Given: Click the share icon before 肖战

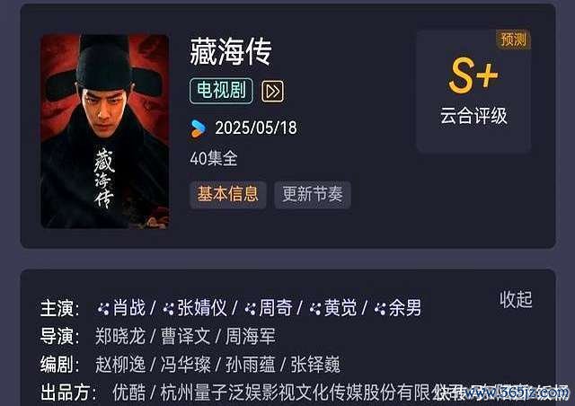Looking at the screenshot, I should pos(103,309).
